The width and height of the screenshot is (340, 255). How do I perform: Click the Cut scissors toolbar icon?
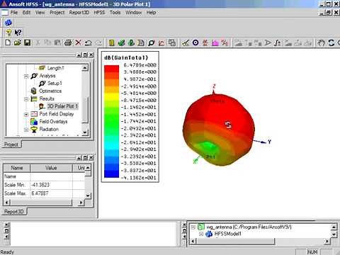click(38, 42)
